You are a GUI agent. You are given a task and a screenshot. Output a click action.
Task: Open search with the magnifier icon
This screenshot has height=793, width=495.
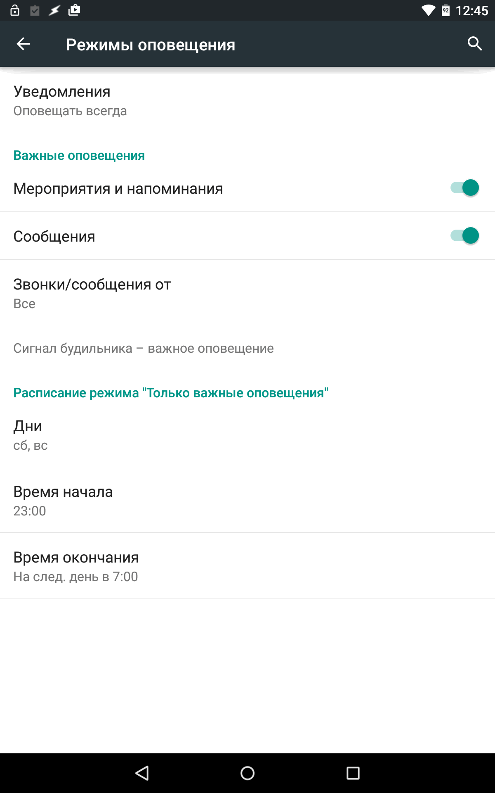(475, 44)
